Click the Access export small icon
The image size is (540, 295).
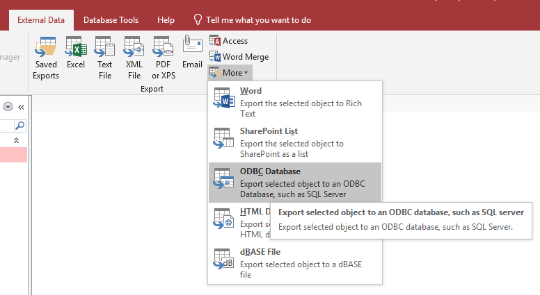pos(215,40)
